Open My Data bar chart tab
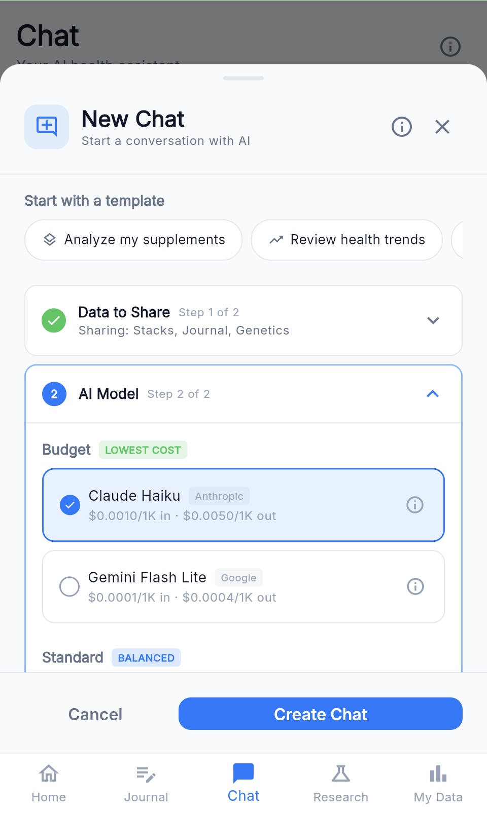 pyautogui.click(x=438, y=783)
